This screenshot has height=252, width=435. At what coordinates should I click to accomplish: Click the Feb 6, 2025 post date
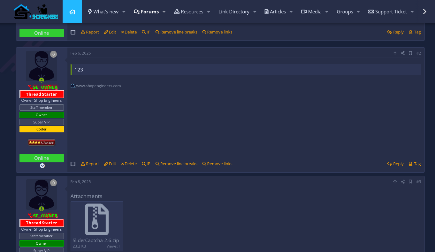81,53
